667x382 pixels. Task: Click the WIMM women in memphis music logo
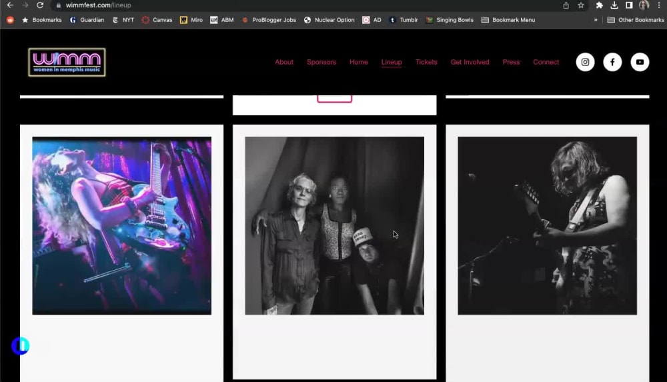click(x=67, y=62)
